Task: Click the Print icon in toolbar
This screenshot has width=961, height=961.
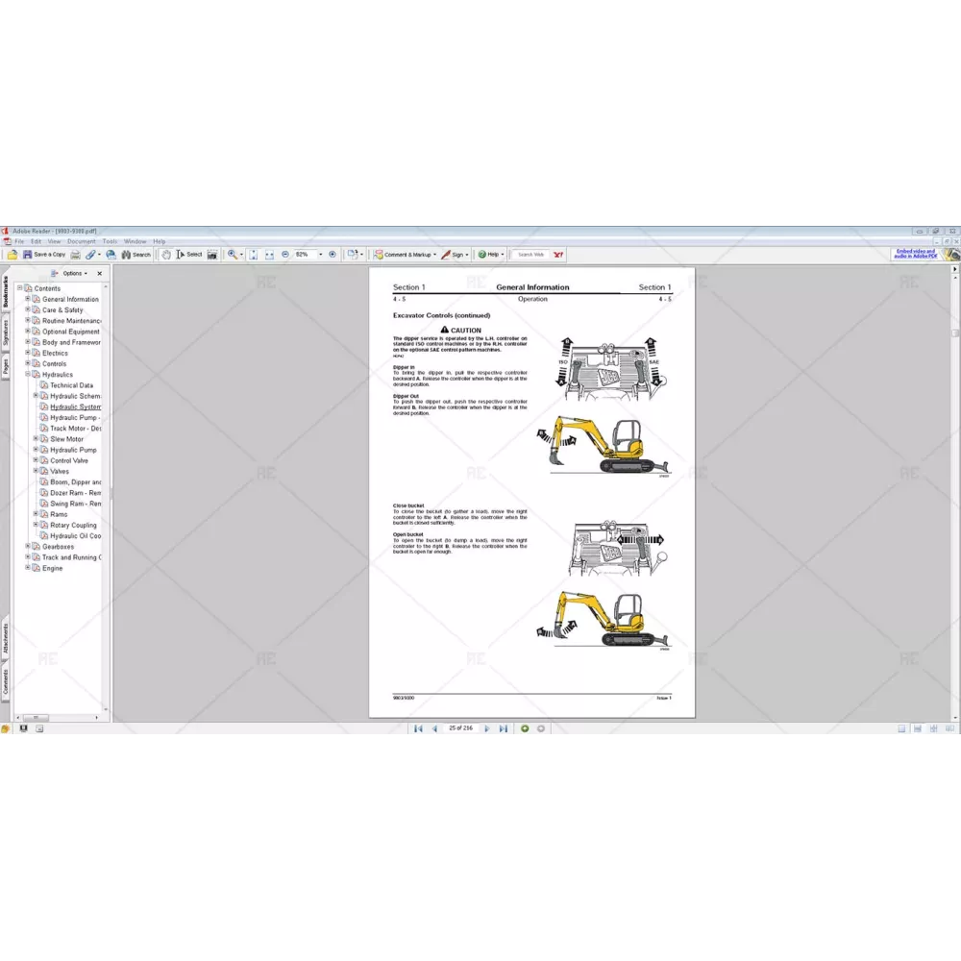Action: [x=76, y=255]
